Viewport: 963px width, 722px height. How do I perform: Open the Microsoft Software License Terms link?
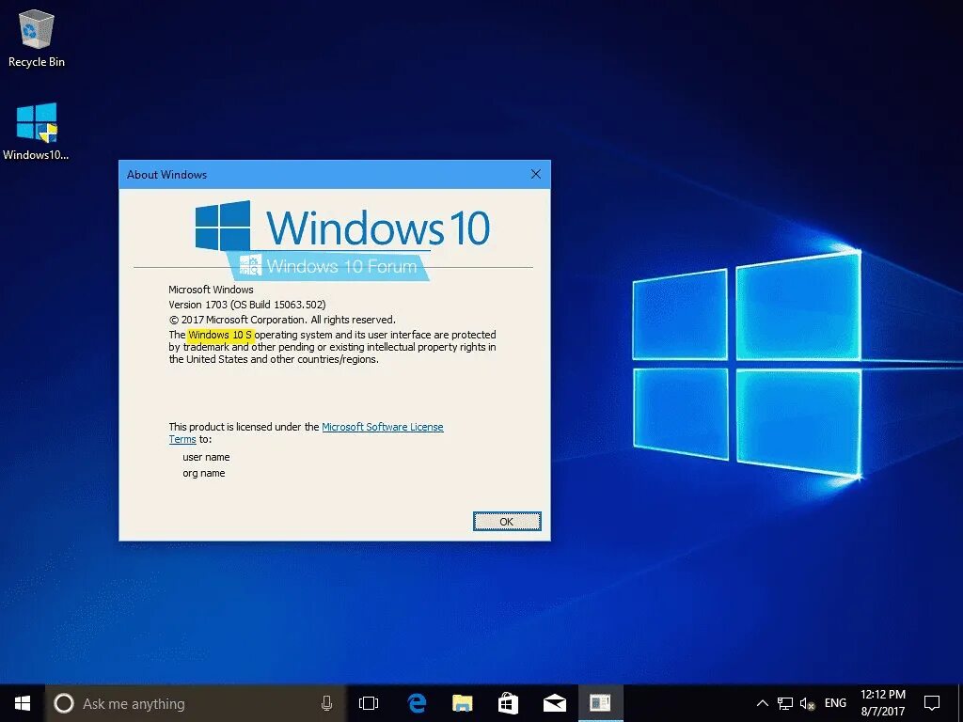coord(383,426)
